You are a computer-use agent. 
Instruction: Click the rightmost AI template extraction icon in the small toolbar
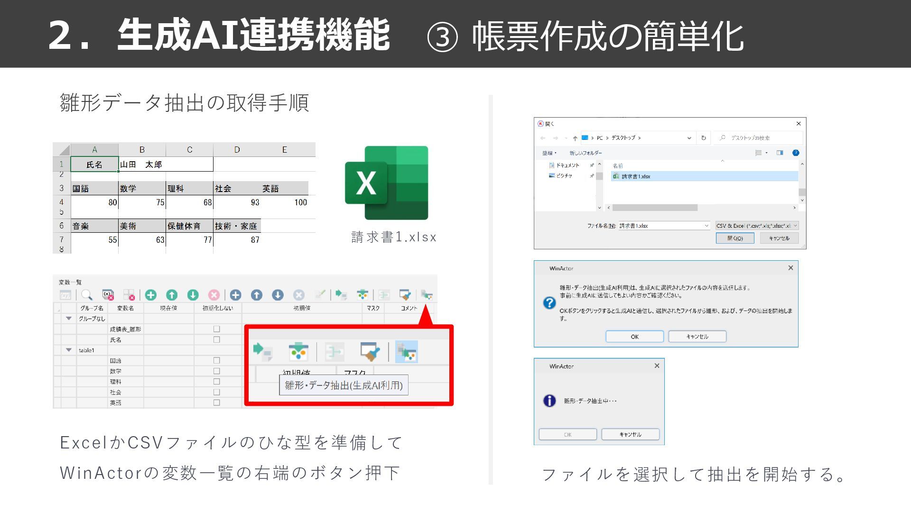[x=426, y=295]
